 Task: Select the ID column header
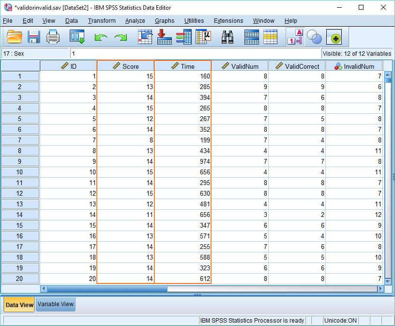(68, 66)
